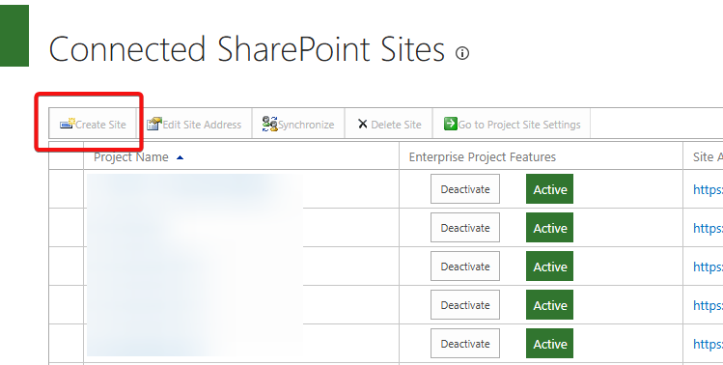Click the Active status in the fifth row
This screenshot has width=723, height=365.
(549, 344)
